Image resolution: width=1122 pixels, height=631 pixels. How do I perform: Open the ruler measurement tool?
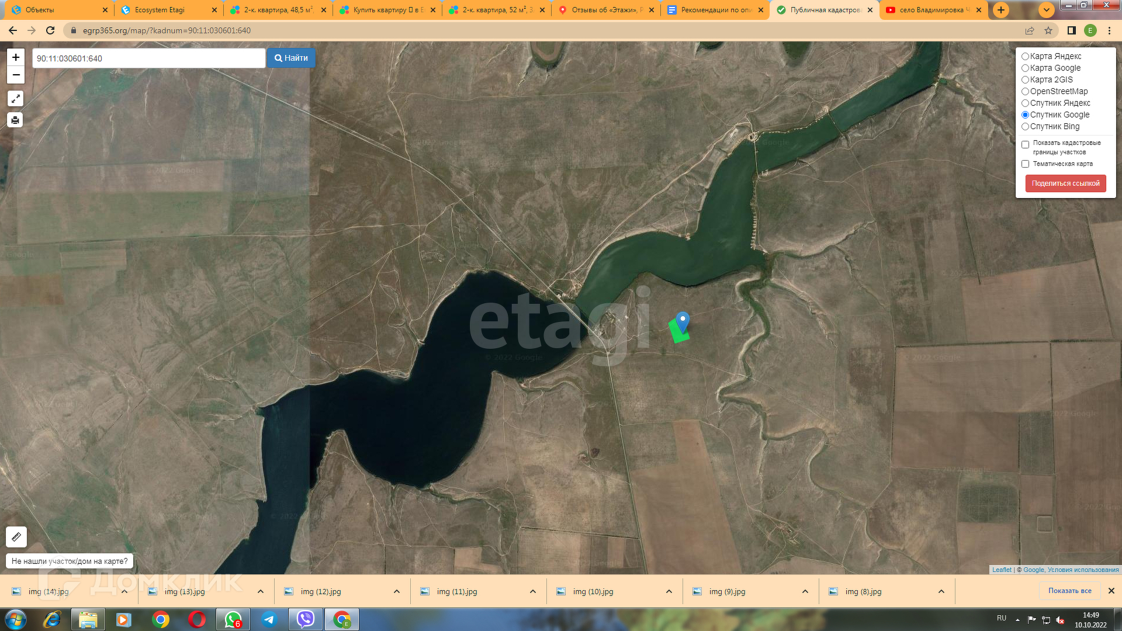coord(16,536)
